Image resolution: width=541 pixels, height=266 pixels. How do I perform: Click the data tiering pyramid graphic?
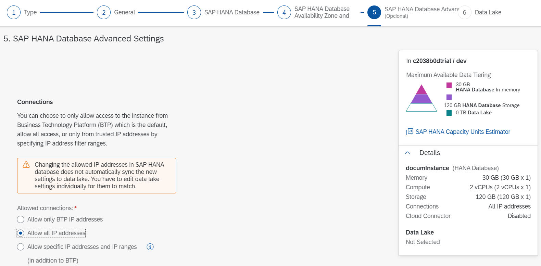[x=422, y=98]
